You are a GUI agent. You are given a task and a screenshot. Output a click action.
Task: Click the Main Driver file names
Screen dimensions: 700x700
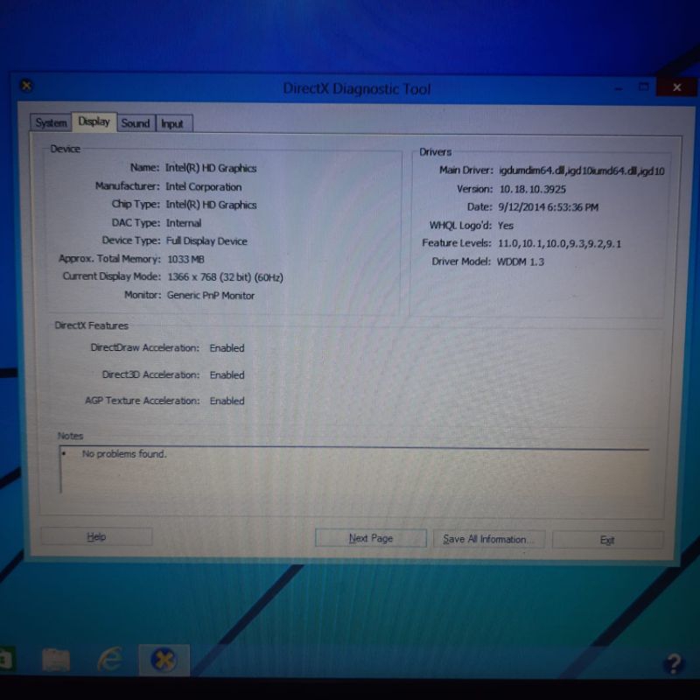coord(582,171)
